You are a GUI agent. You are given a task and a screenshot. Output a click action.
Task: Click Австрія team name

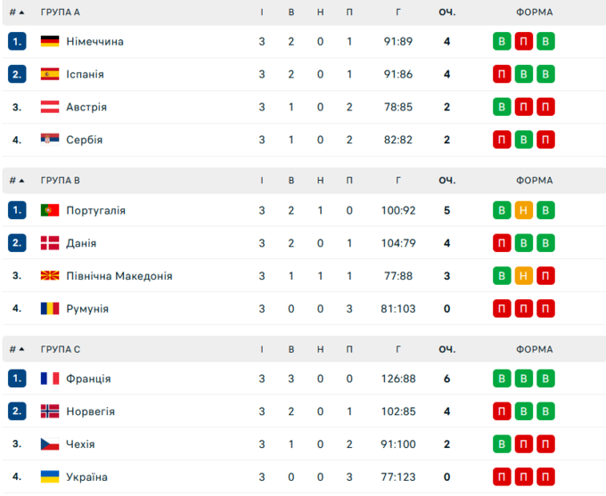coord(86,107)
